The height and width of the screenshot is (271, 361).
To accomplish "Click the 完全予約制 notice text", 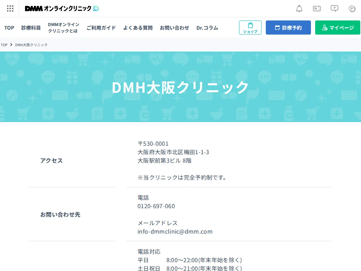I will [182, 178].
